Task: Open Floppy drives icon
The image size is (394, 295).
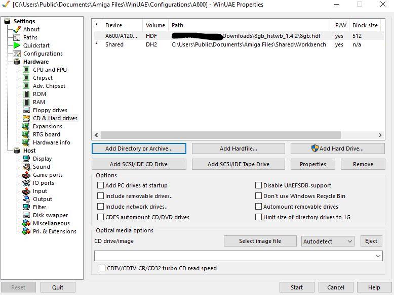Action: point(26,110)
